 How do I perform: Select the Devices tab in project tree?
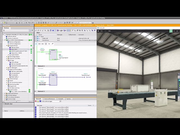pos(6,28)
